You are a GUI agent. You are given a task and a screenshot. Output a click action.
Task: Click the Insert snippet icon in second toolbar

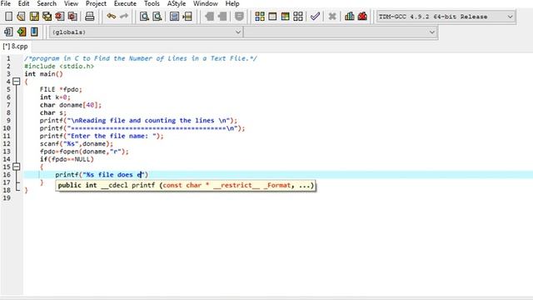click(x=8, y=32)
